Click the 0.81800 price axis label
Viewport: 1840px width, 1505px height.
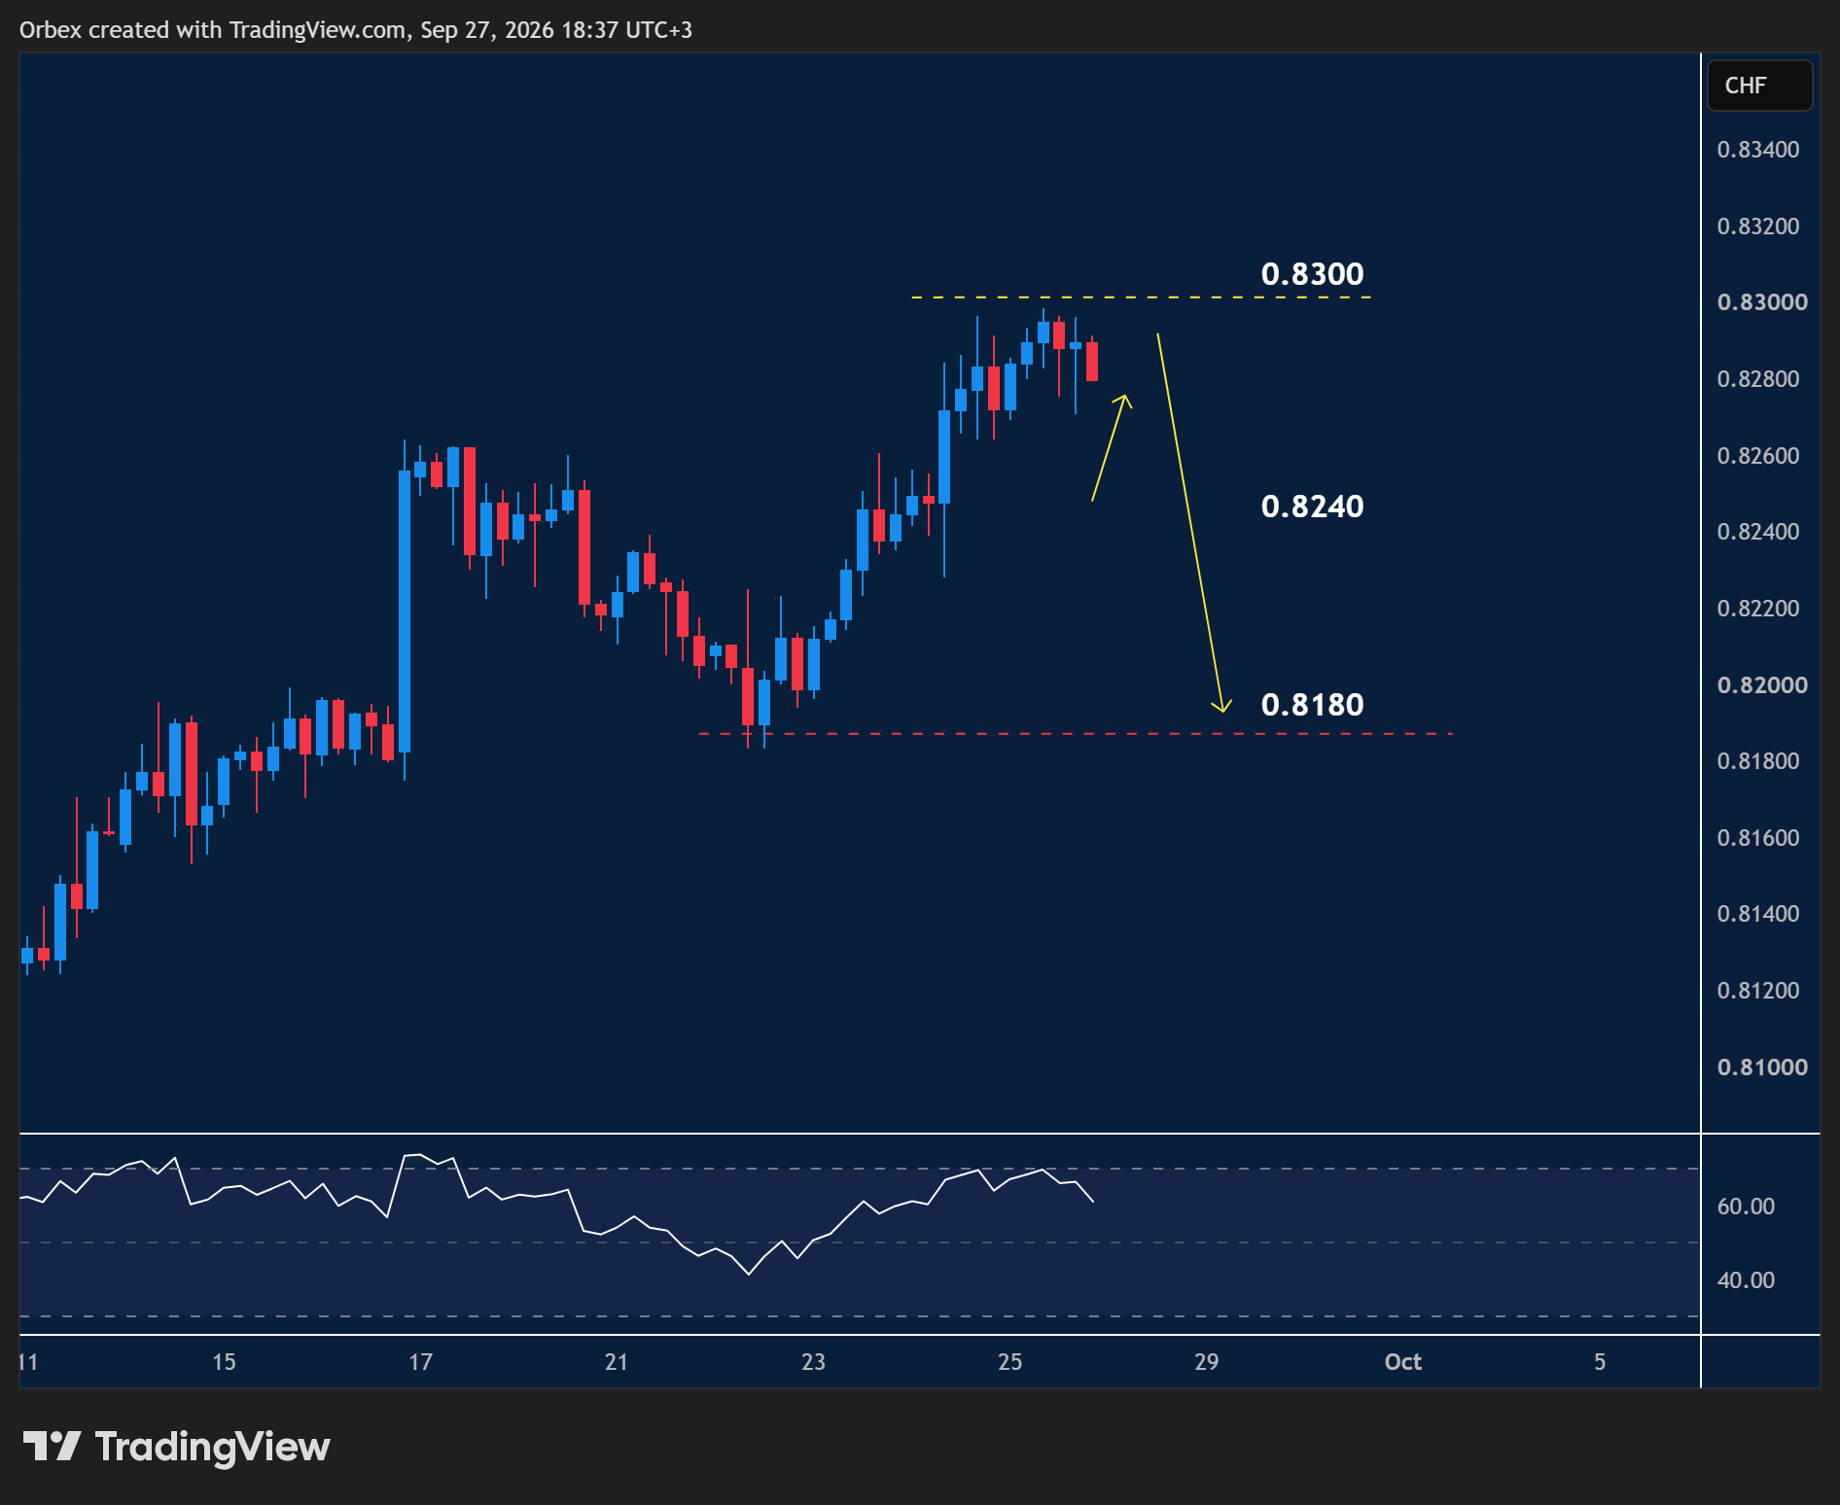(x=1758, y=761)
